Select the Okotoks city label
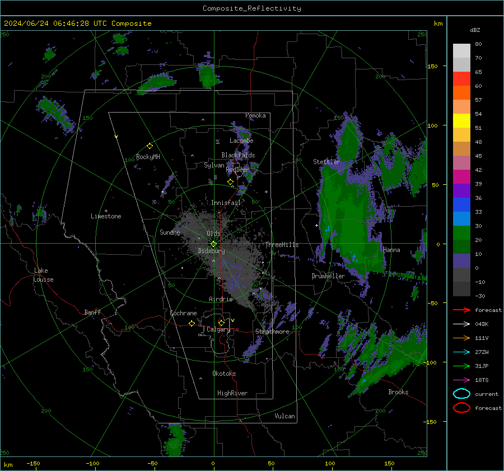The width and height of the screenshot is (504, 471). (224, 374)
